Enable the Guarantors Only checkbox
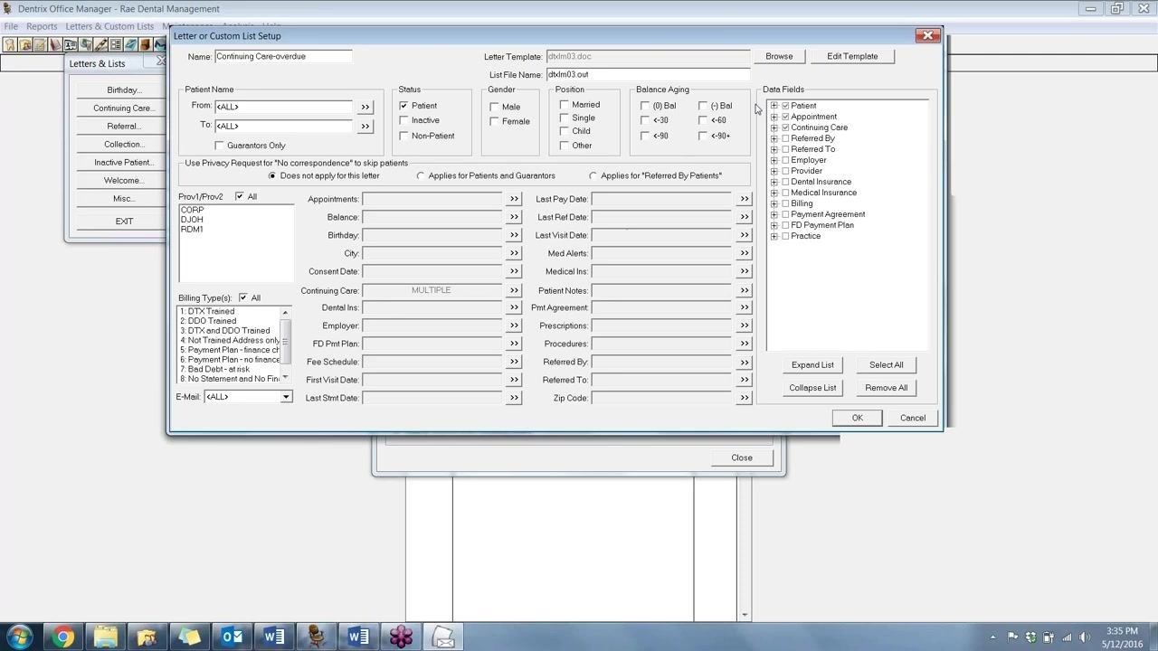 [219, 146]
